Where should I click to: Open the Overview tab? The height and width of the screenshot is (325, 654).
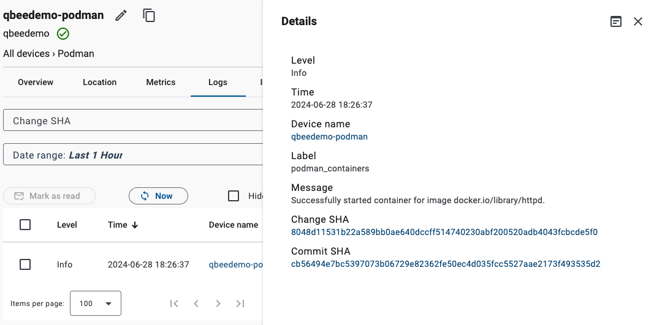36,82
